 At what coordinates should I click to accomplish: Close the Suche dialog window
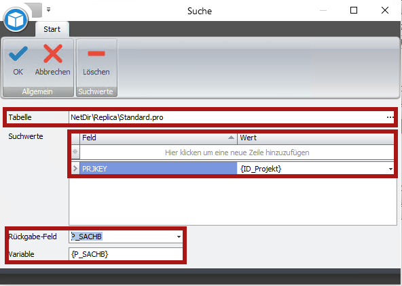(x=385, y=10)
